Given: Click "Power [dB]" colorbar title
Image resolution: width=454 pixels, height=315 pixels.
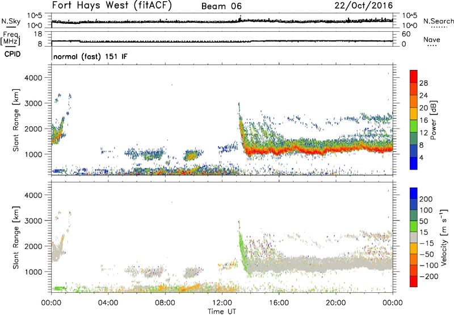Looking at the screenshot, I should click(434, 120).
